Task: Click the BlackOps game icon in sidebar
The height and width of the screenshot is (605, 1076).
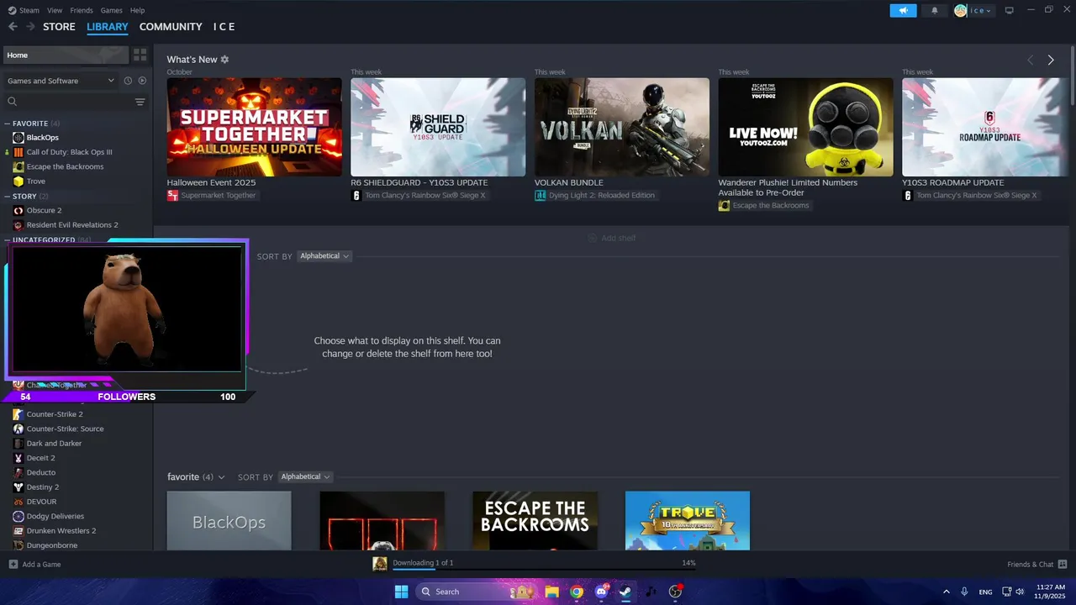Action: (18, 138)
